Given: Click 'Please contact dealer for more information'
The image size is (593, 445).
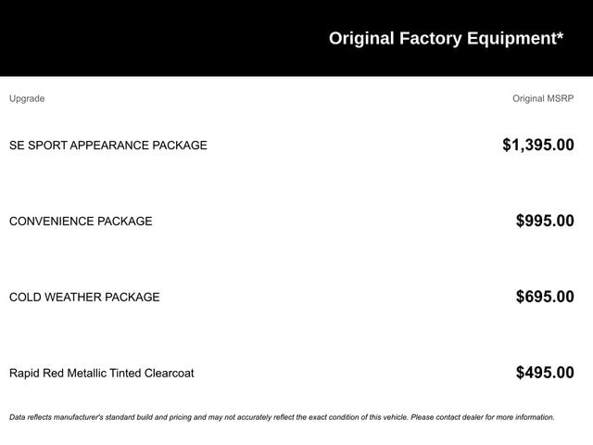Looking at the screenshot, I should 482,417.
